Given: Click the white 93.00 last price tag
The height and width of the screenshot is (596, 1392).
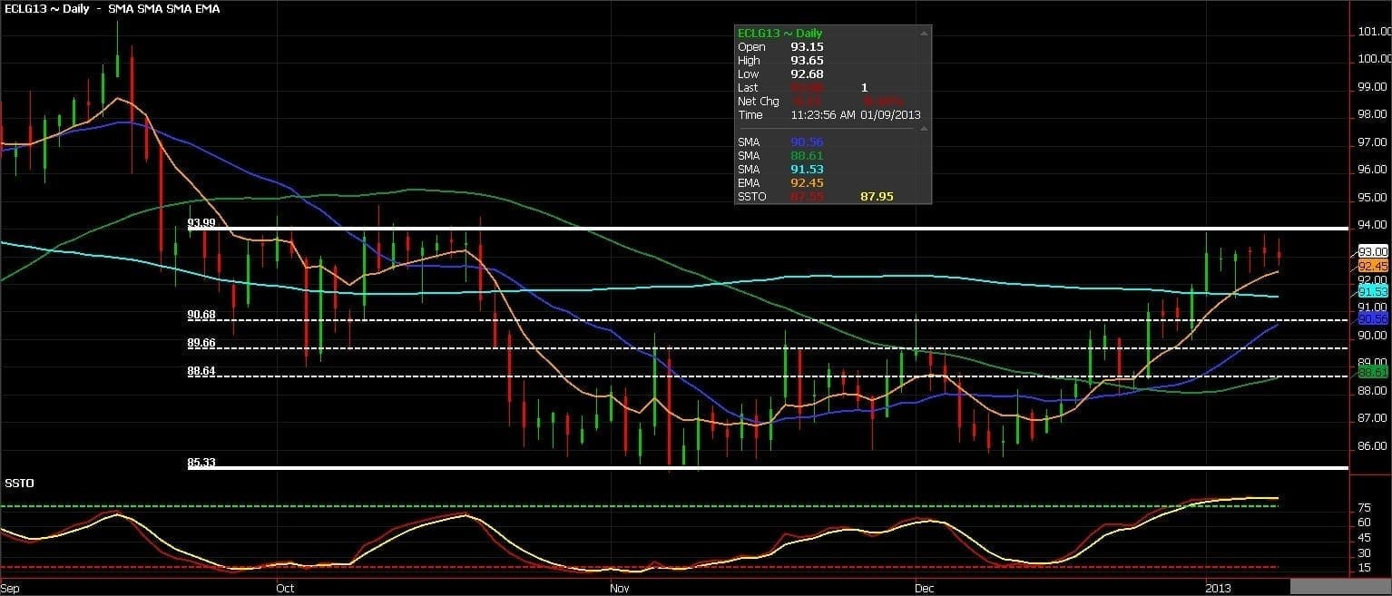Looking at the screenshot, I should 1372,251.
